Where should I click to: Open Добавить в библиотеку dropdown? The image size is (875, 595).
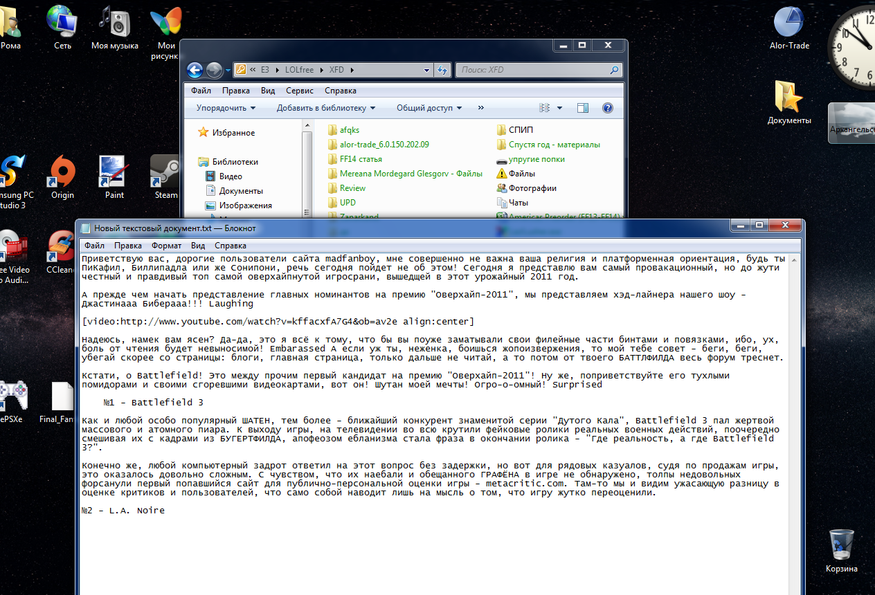coord(326,108)
